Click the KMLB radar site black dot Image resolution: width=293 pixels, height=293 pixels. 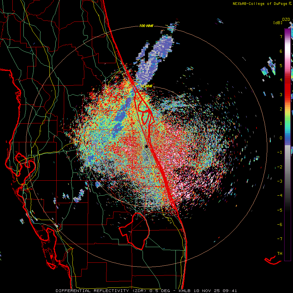(146, 146)
